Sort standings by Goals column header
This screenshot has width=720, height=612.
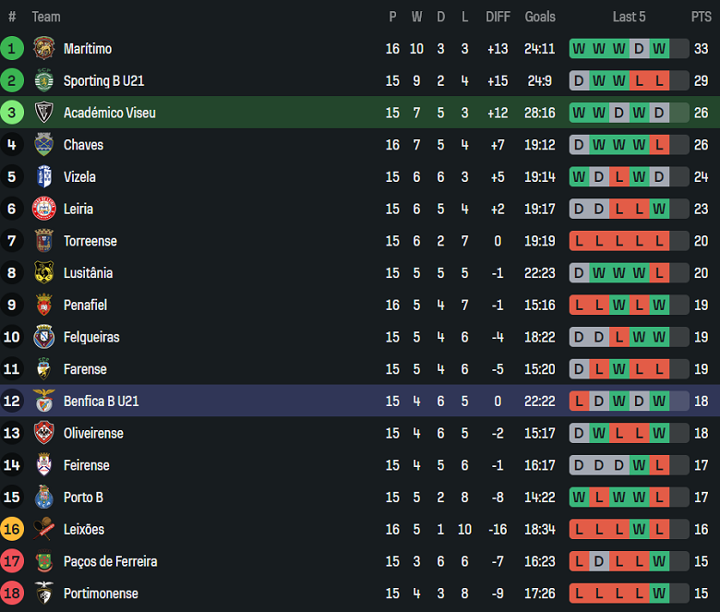540,17
